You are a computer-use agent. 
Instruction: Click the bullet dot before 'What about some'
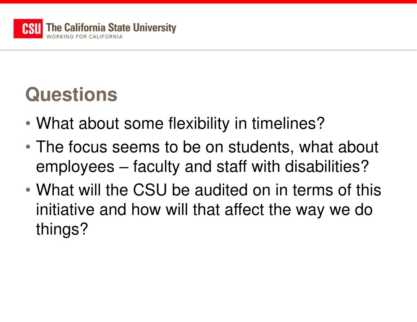pyautogui.click(x=28, y=124)
